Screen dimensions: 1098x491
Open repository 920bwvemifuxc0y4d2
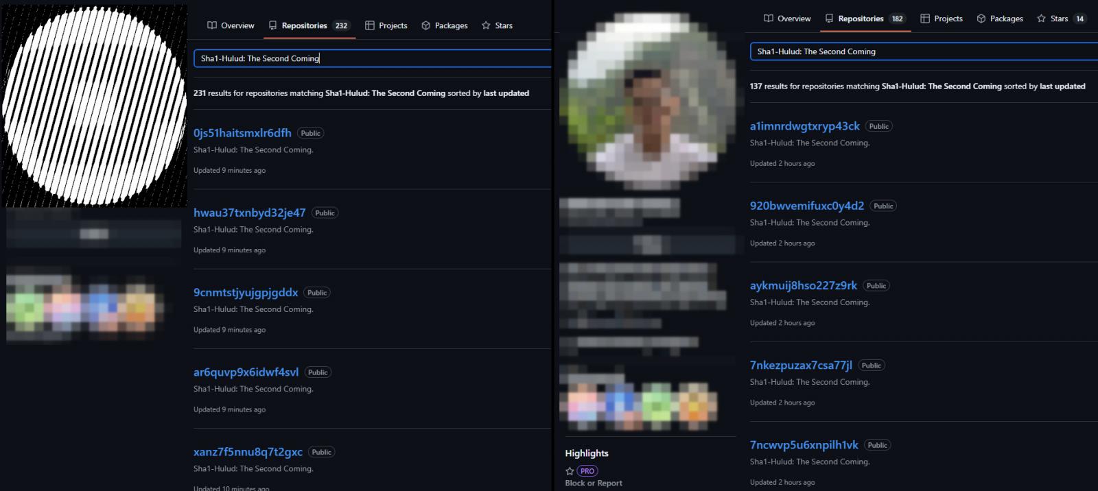tap(806, 206)
